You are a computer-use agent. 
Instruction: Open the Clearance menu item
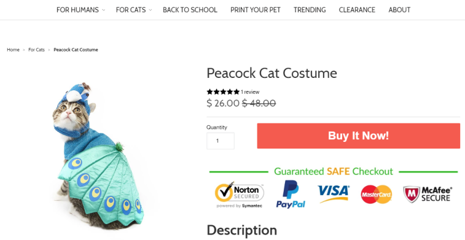pyautogui.click(x=357, y=10)
